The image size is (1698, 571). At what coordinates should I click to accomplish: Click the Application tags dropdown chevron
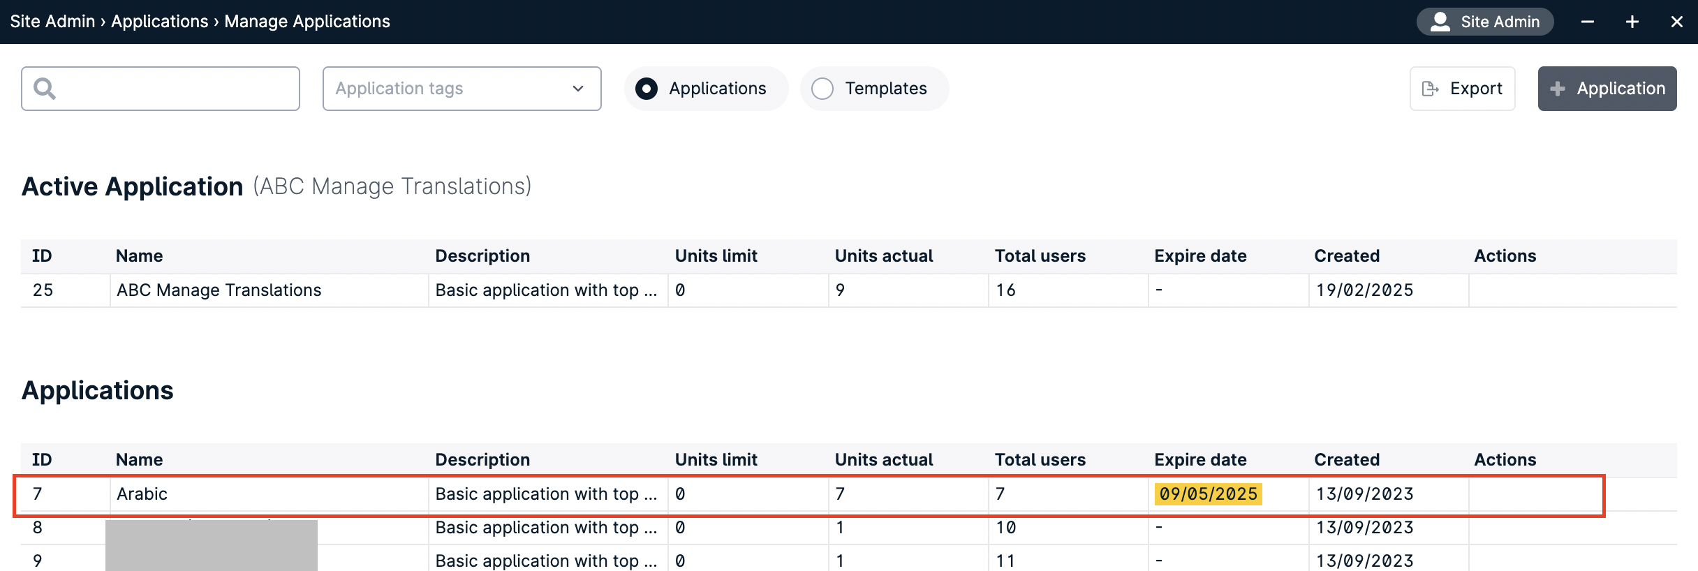point(578,89)
